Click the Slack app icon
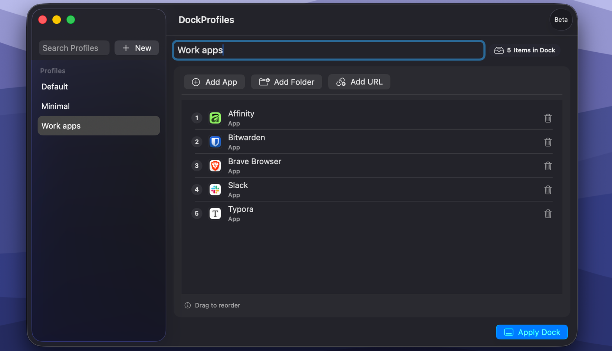612x351 pixels. click(215, 190)
